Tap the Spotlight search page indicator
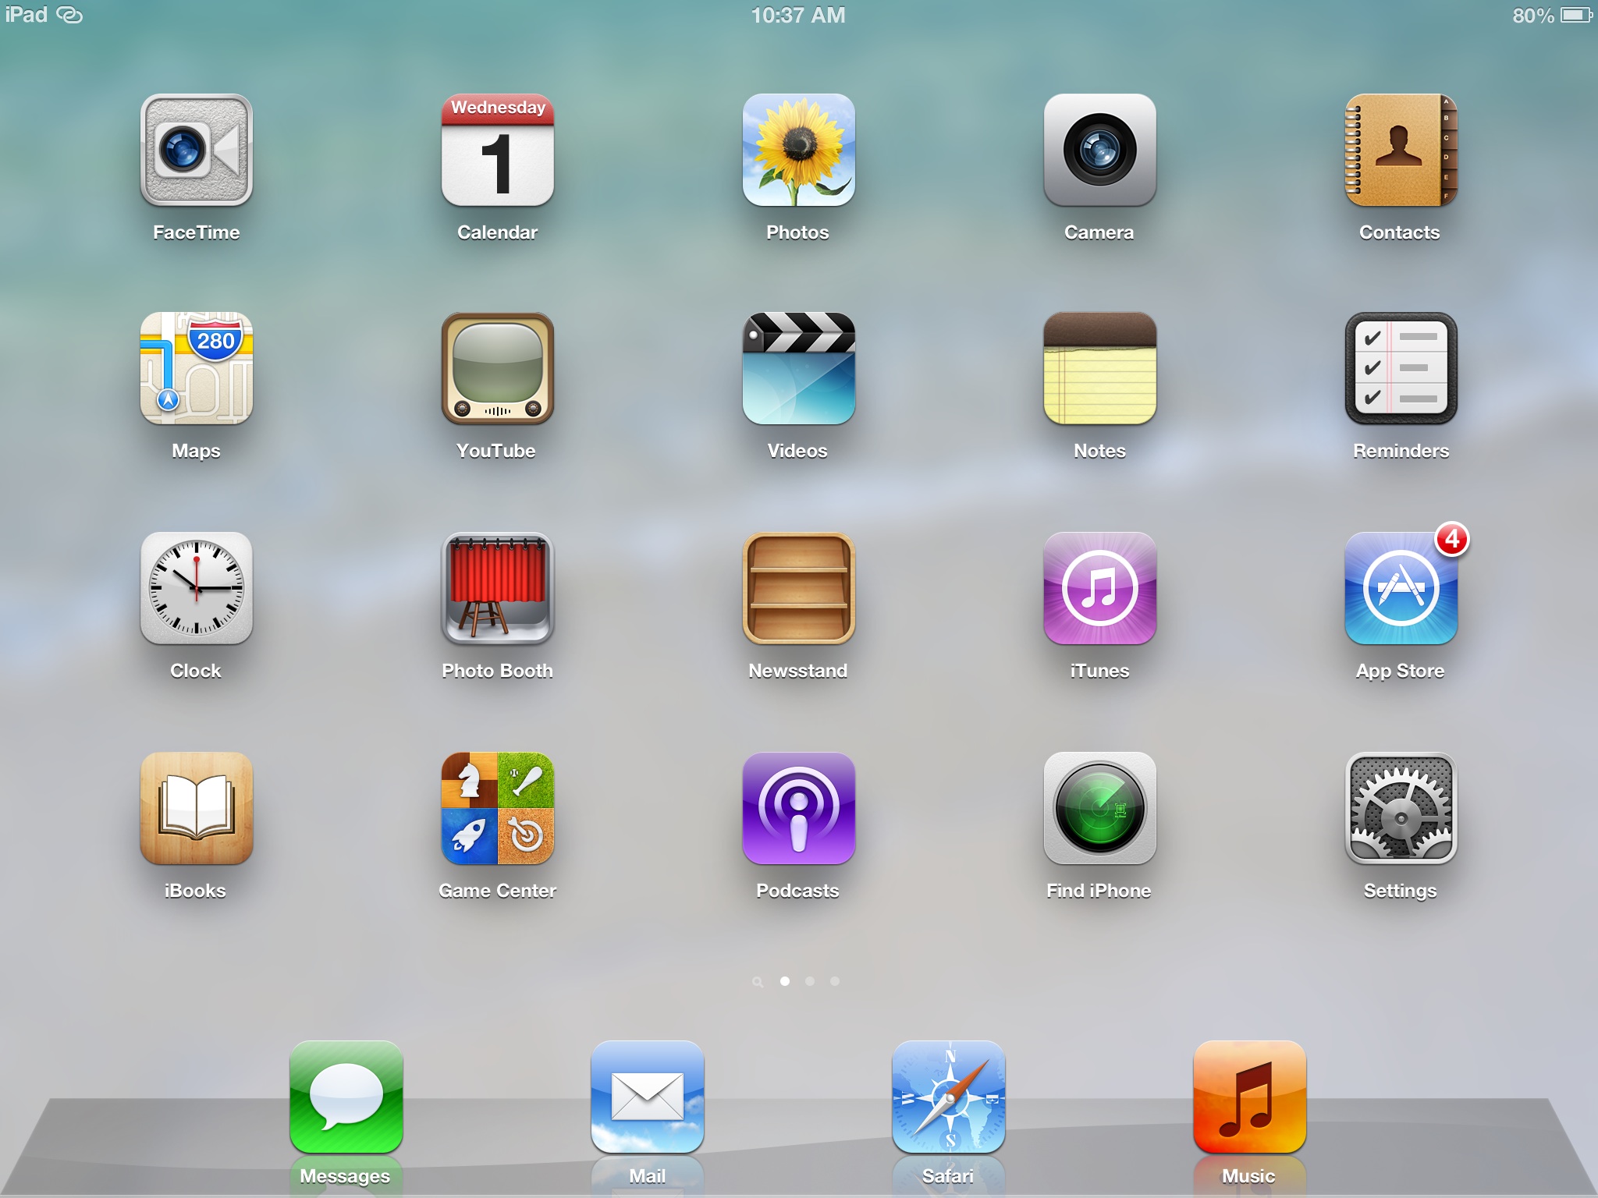 (x=757, y=981)
